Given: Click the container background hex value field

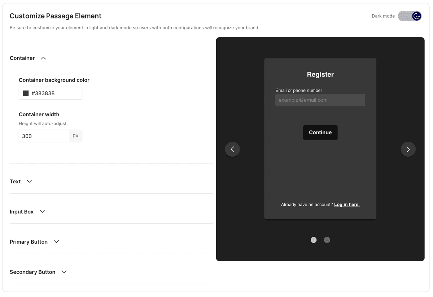Looking at the screenshot, I should (x=55, y=93).
